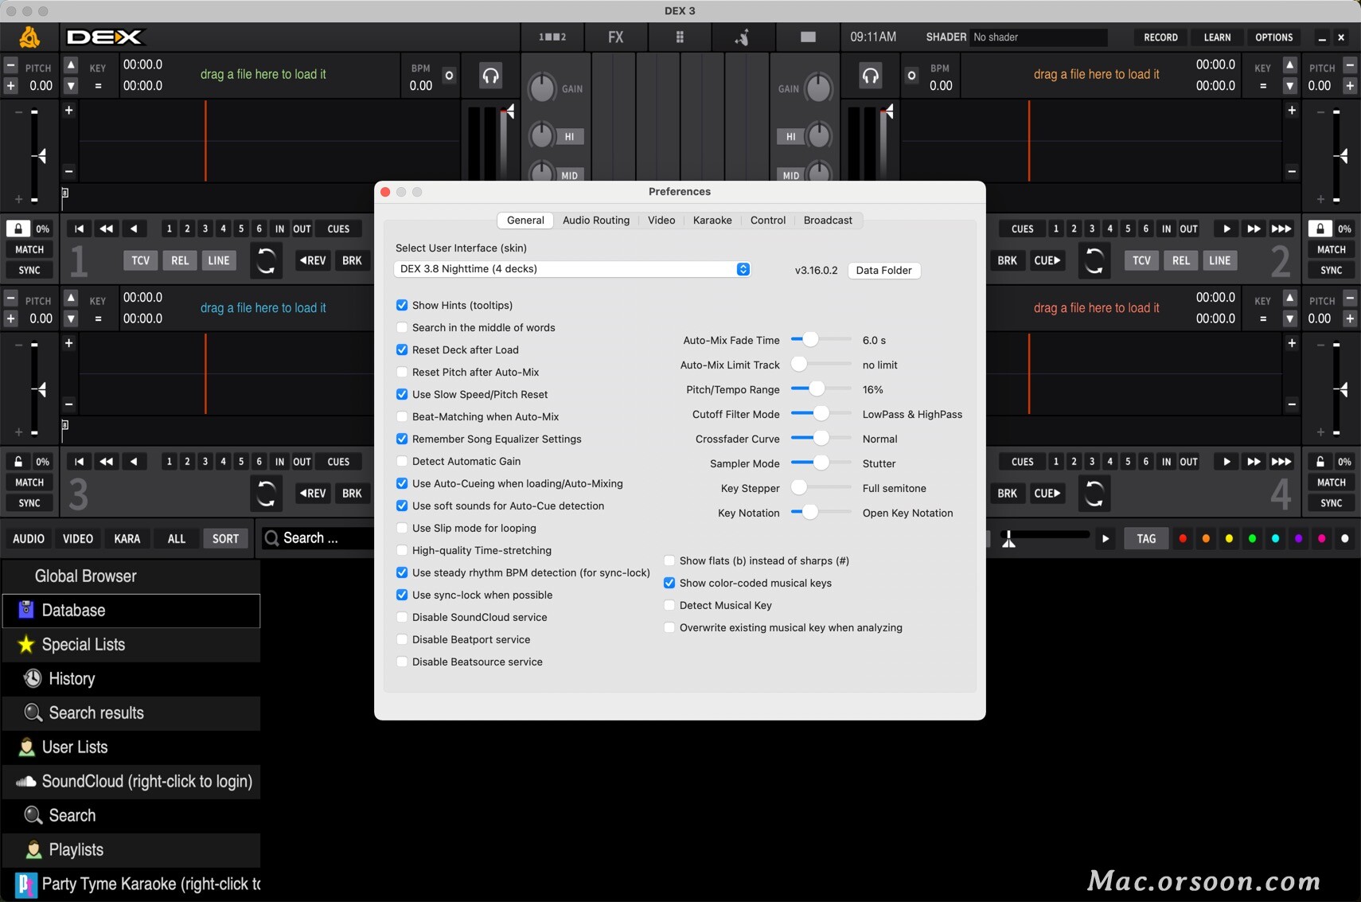Click deck 3 key down arrow
The height and width of the screenshot is (902, 1361).
pyautogui.click(x=71, y=318)
